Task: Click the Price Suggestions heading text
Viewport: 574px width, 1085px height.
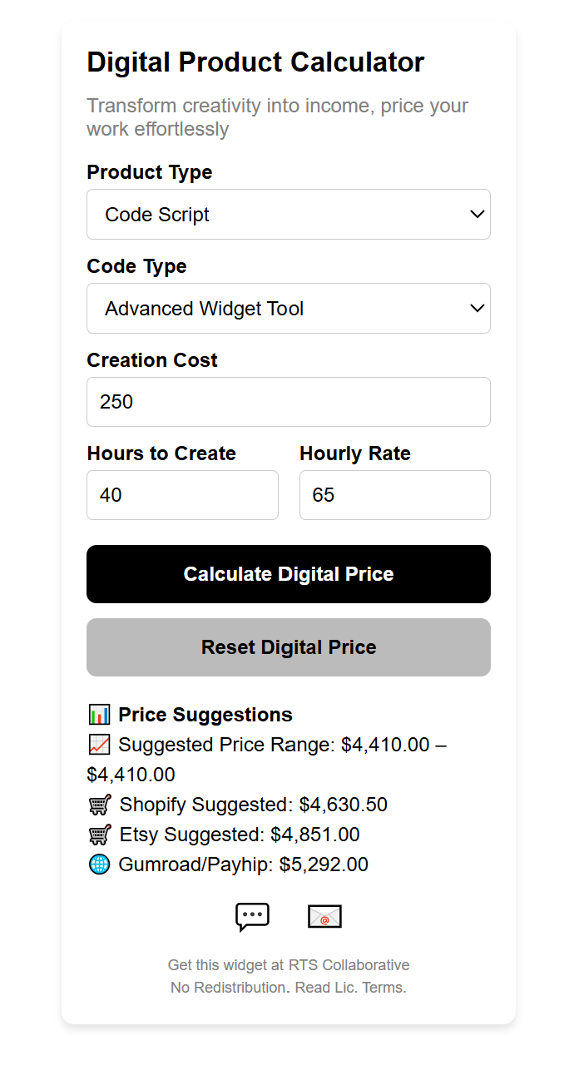Action: [x=205, y=715]
